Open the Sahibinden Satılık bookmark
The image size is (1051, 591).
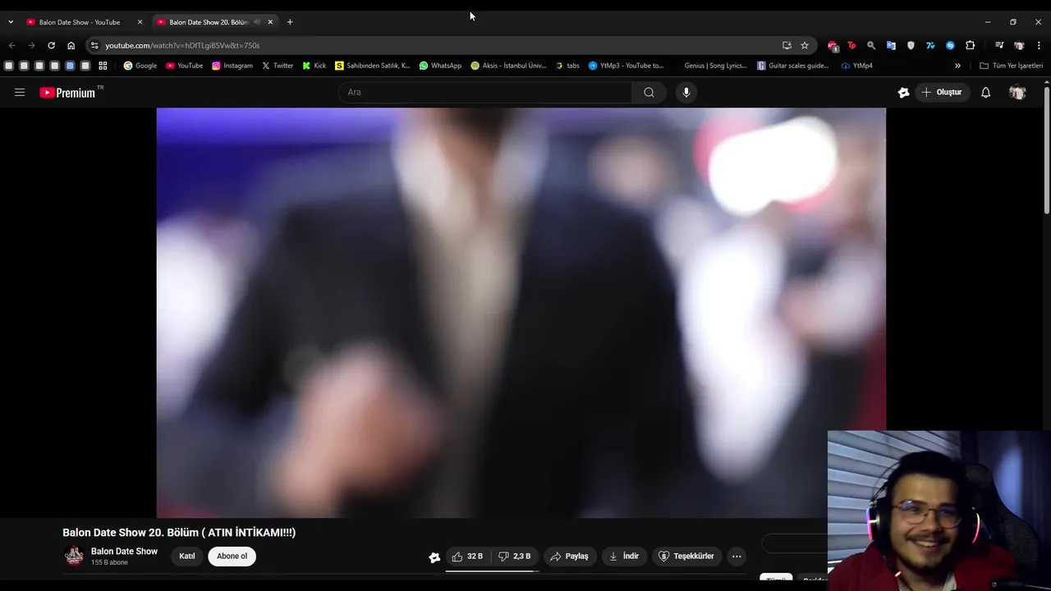pos(373,66)
